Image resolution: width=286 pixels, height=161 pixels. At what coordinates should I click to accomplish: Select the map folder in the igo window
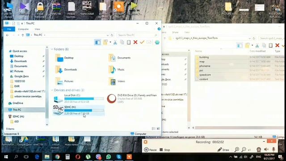pyautogui.click(x=202, y=62)
